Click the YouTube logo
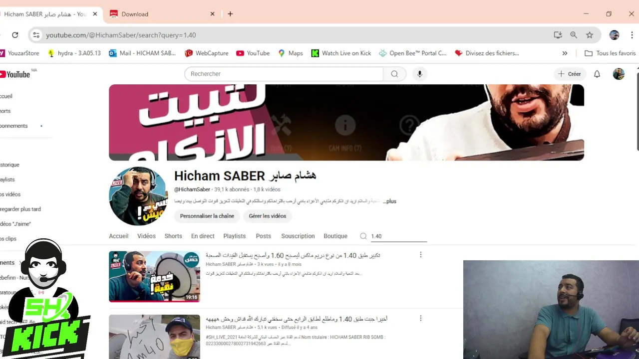 (16, 74)
